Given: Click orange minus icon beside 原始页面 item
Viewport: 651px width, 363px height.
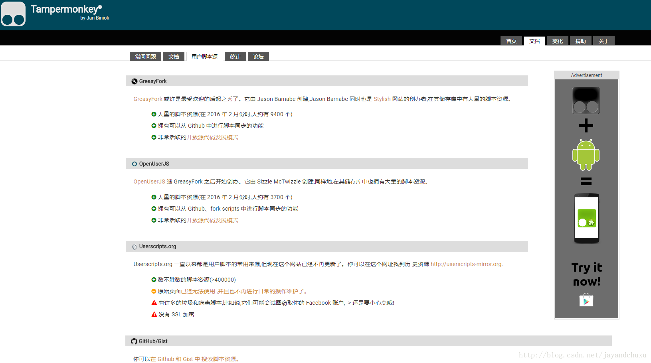Looking at the screenshot, I should (154, 291).
